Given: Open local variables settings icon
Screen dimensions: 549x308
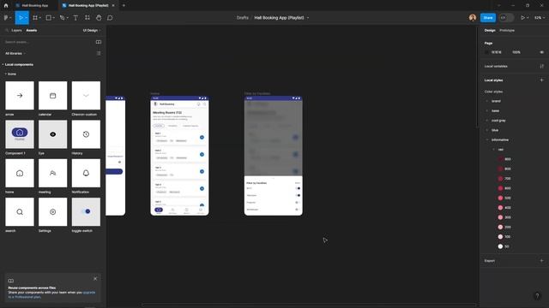Looking at the screenshot, I should tap(541, 66).
